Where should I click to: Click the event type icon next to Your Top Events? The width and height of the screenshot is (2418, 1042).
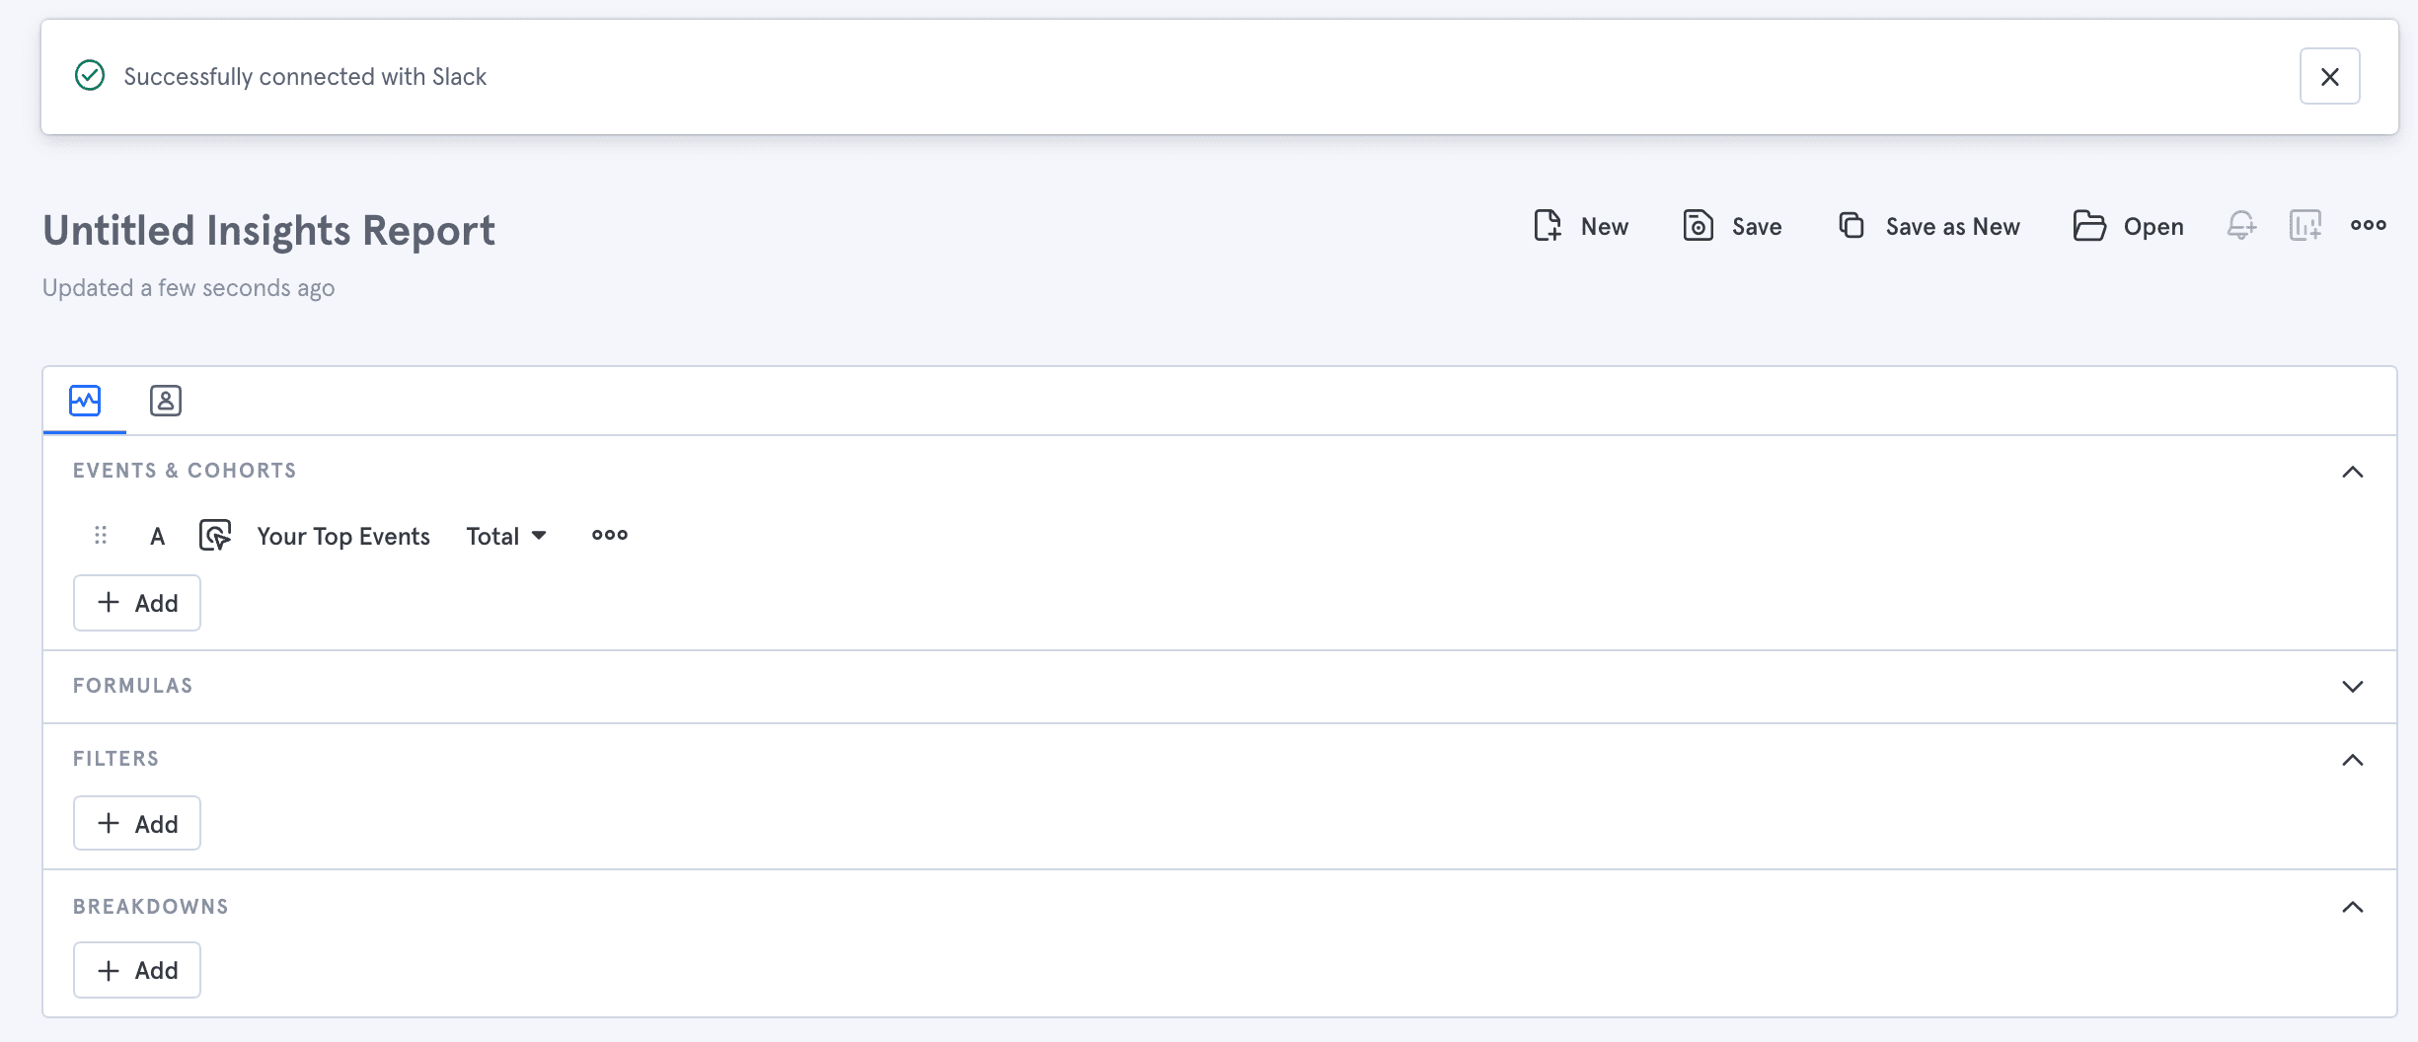[214, 535]
